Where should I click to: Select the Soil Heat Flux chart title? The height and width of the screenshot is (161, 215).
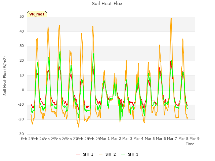(x=107, y=4)
